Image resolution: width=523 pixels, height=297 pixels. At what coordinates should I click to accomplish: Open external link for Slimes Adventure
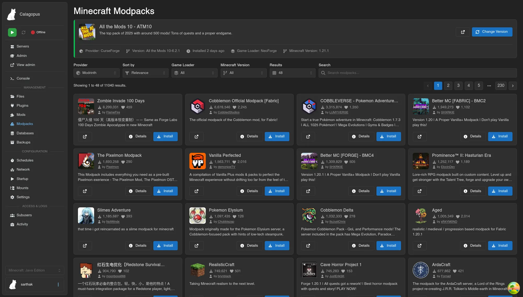85,246
